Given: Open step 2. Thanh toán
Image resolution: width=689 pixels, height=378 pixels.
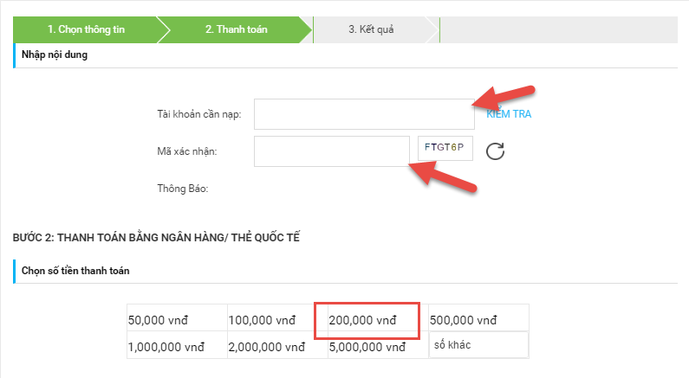Looking at the screenshot, I should [x=237, y=29].
